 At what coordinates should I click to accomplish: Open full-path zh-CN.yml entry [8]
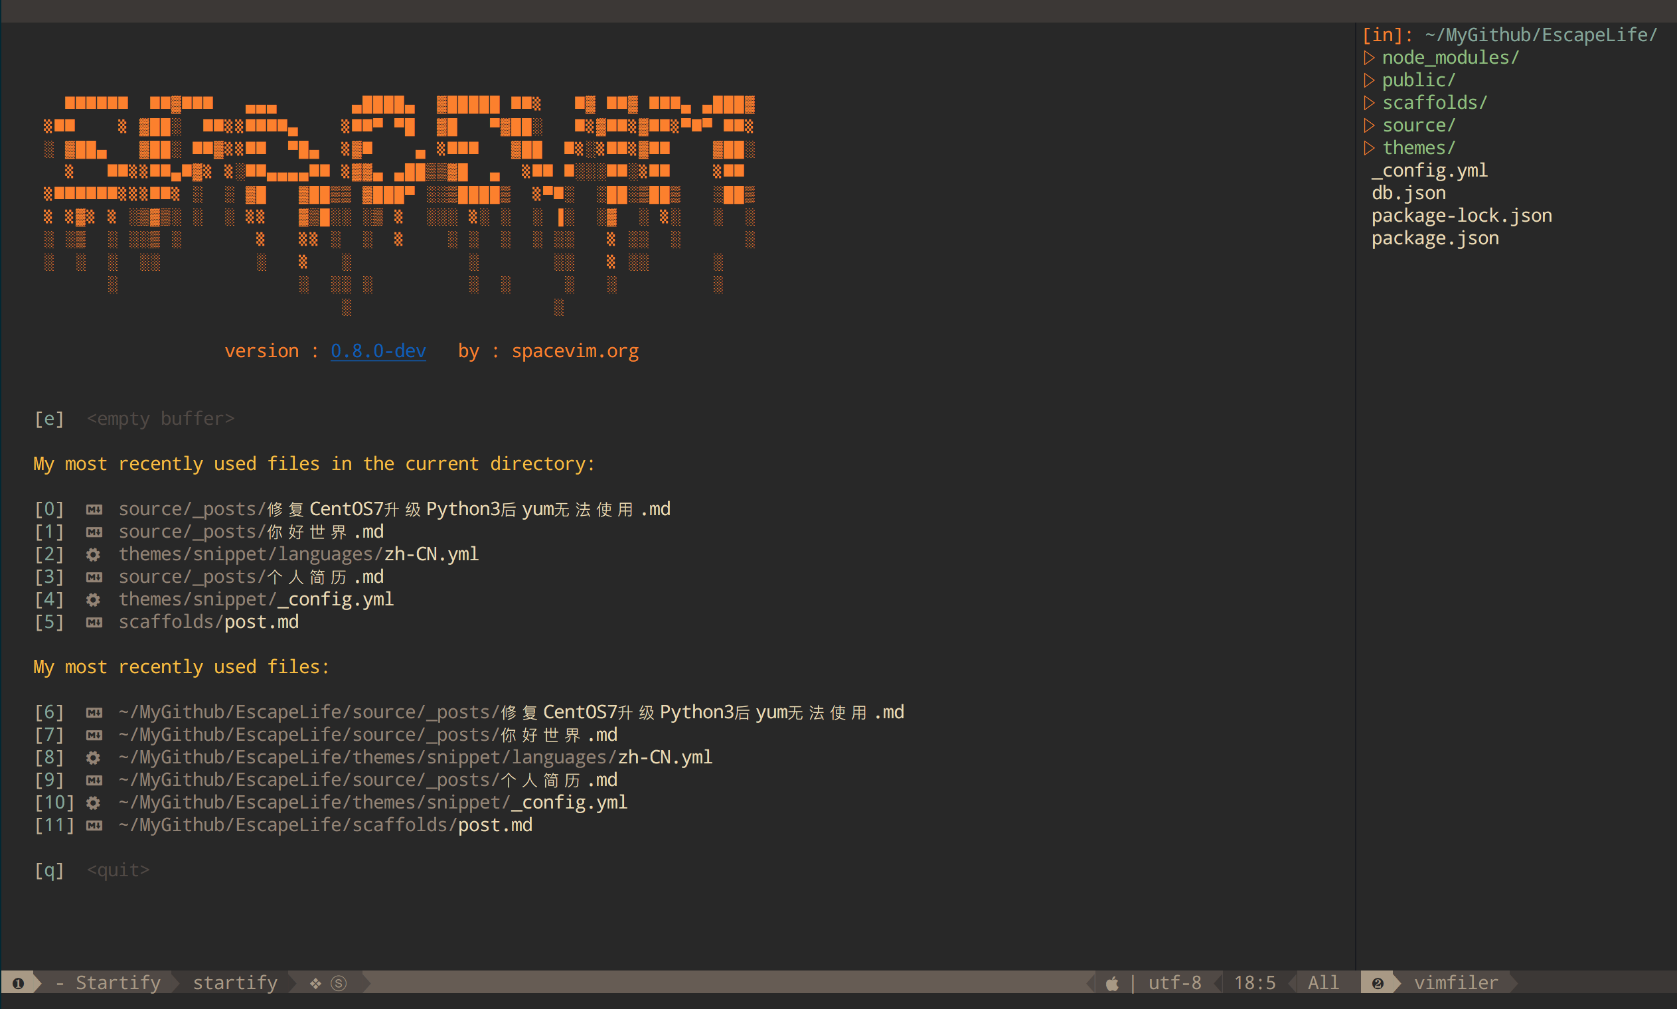coord(374,757)
